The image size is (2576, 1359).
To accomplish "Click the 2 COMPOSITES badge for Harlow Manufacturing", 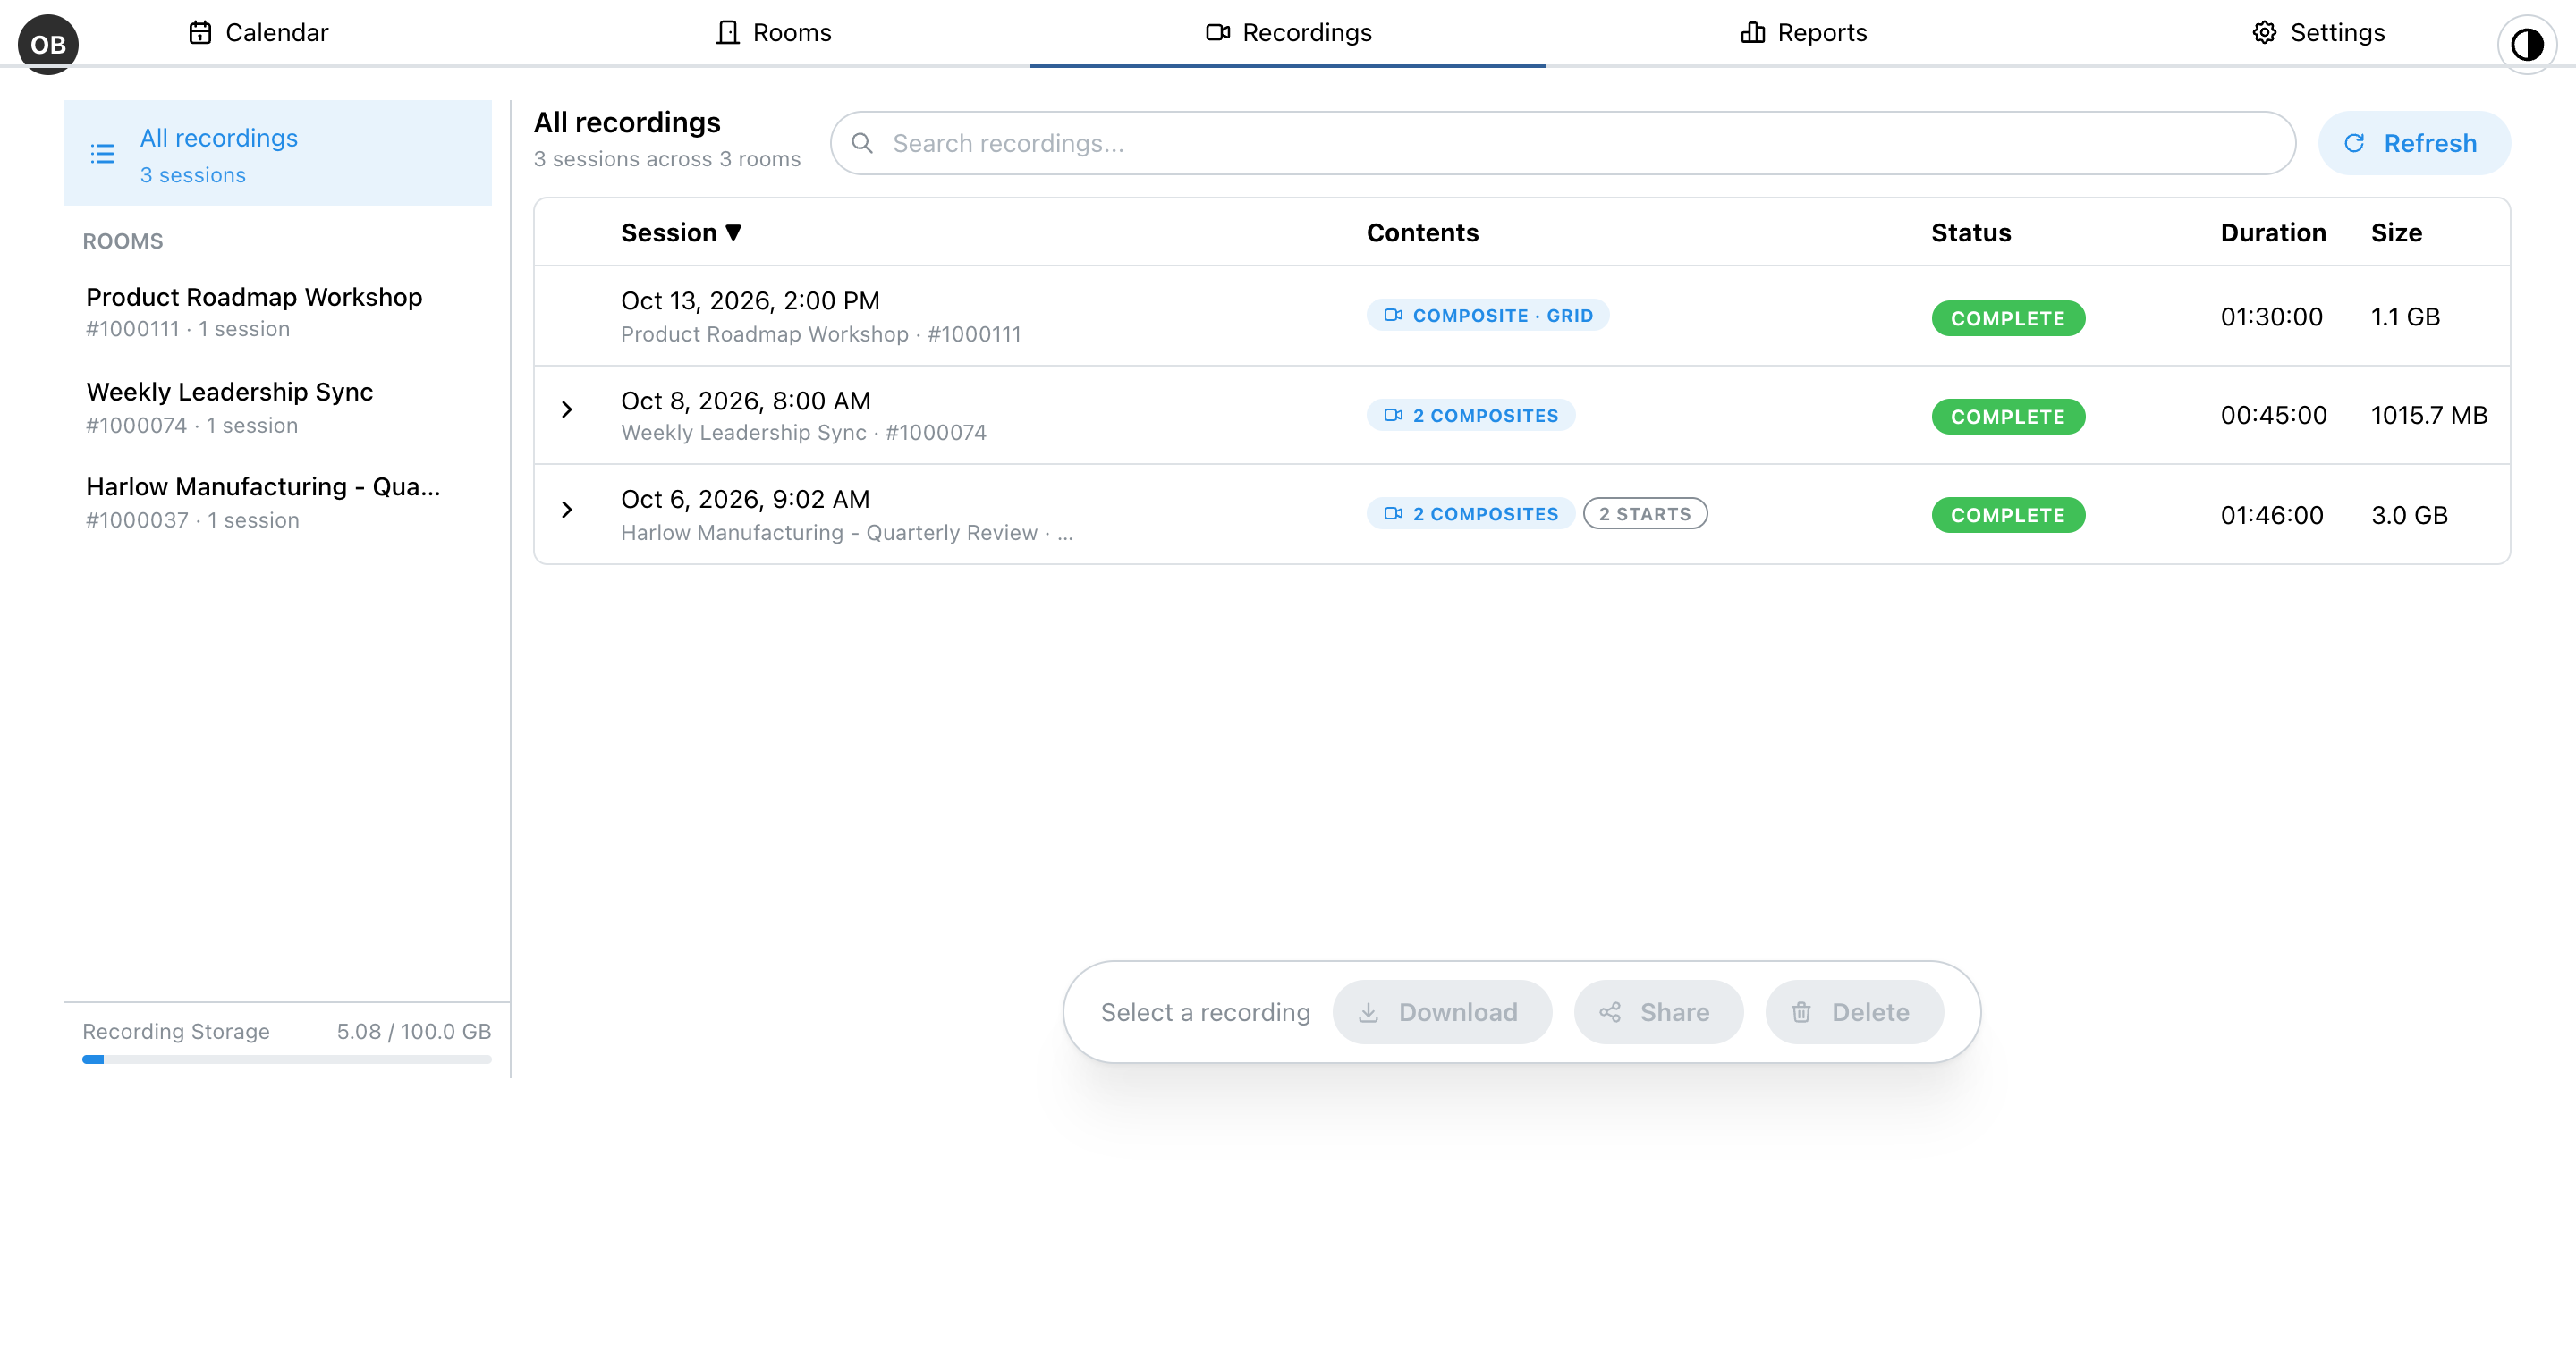I will 1471,513.
